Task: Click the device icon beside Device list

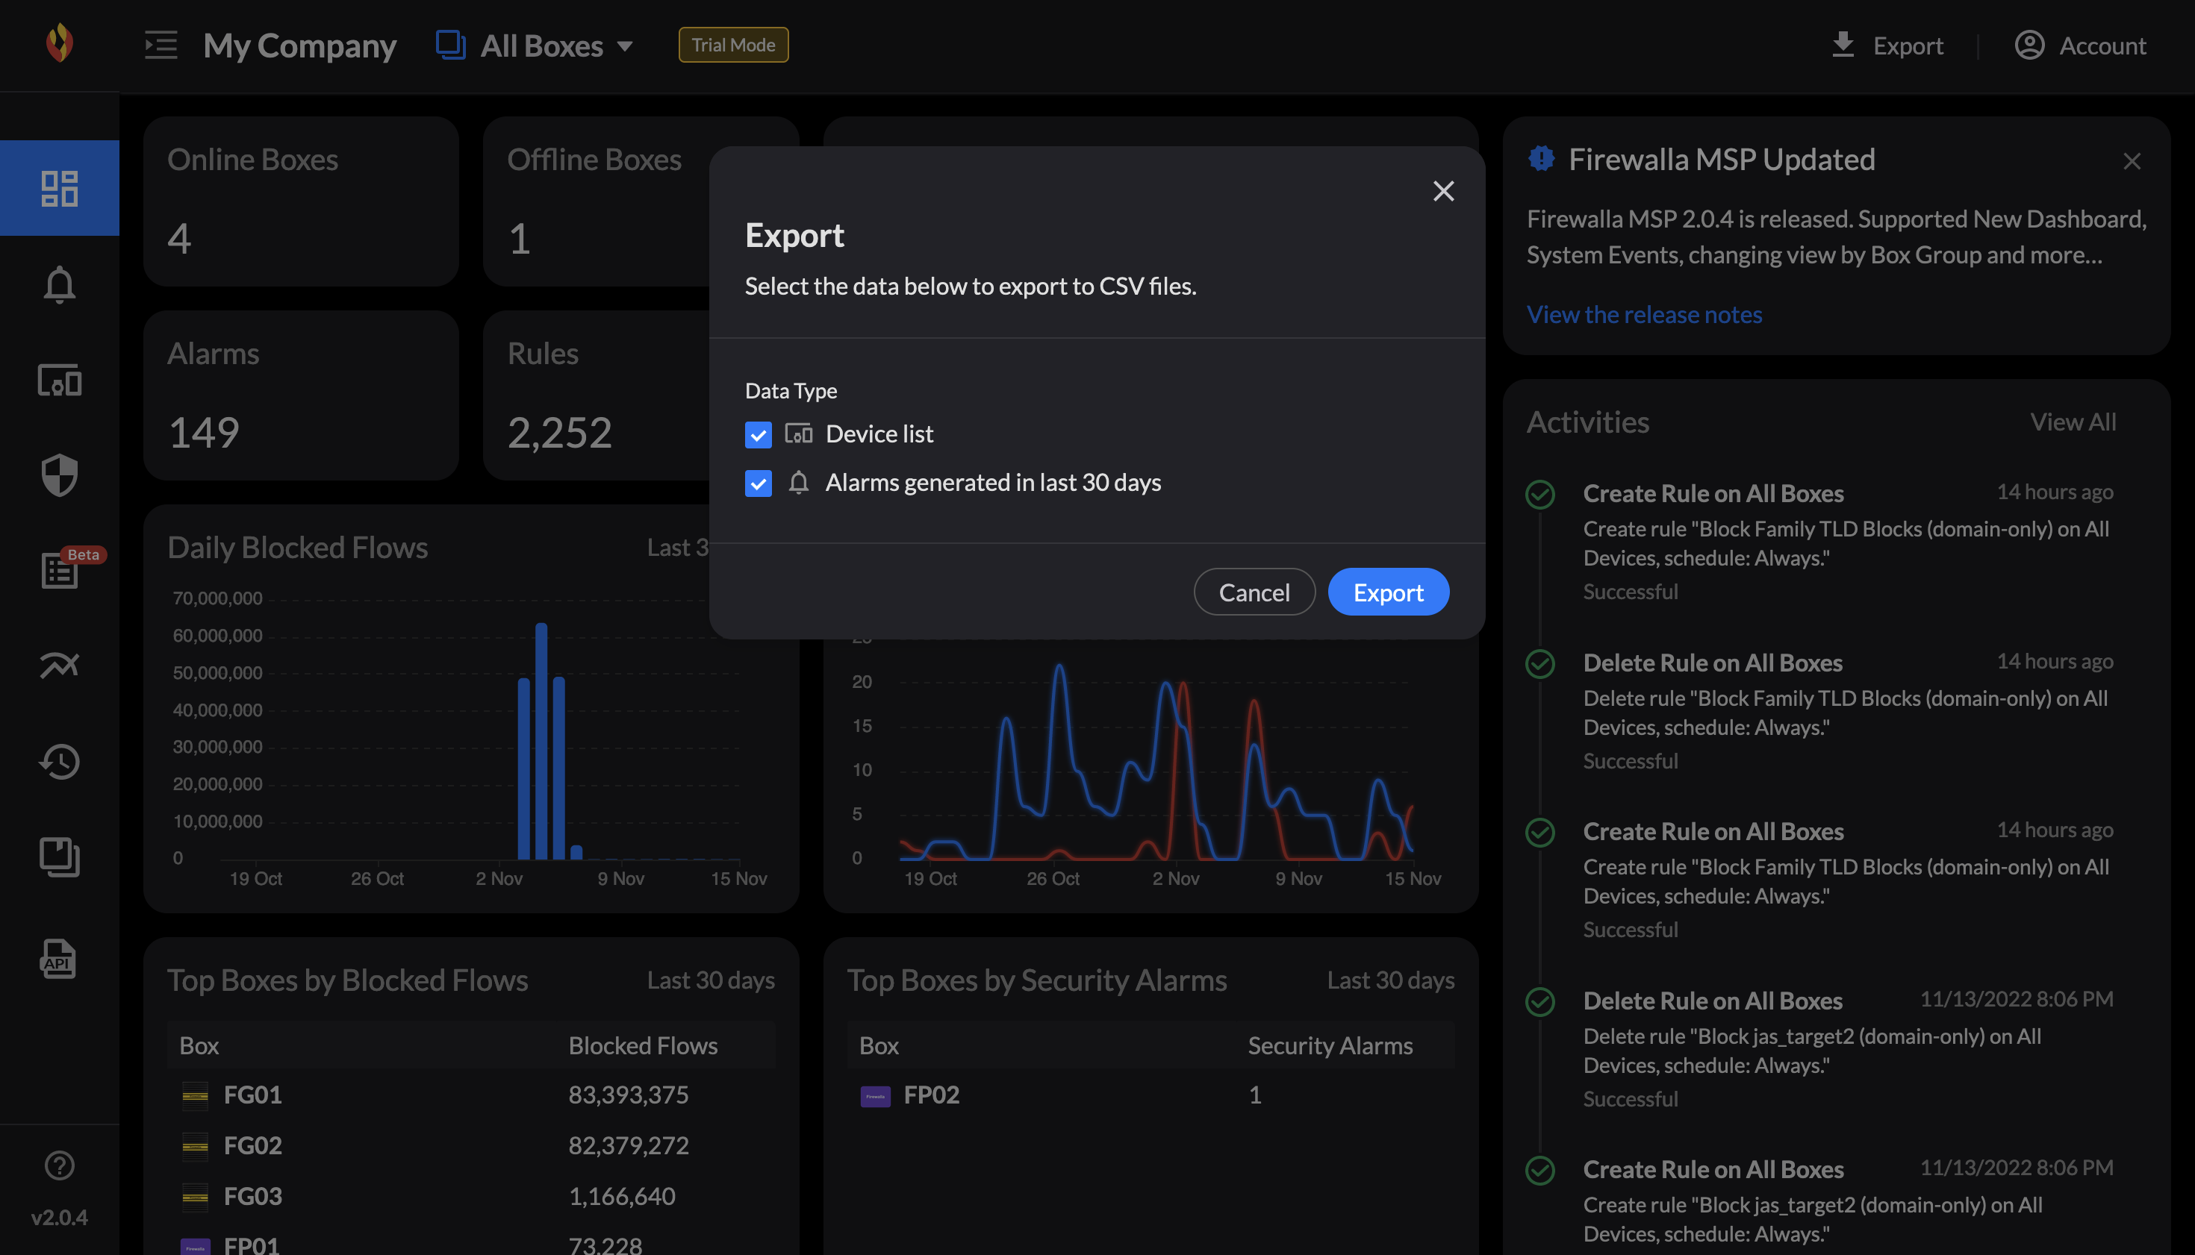Action: coord(799,434)
